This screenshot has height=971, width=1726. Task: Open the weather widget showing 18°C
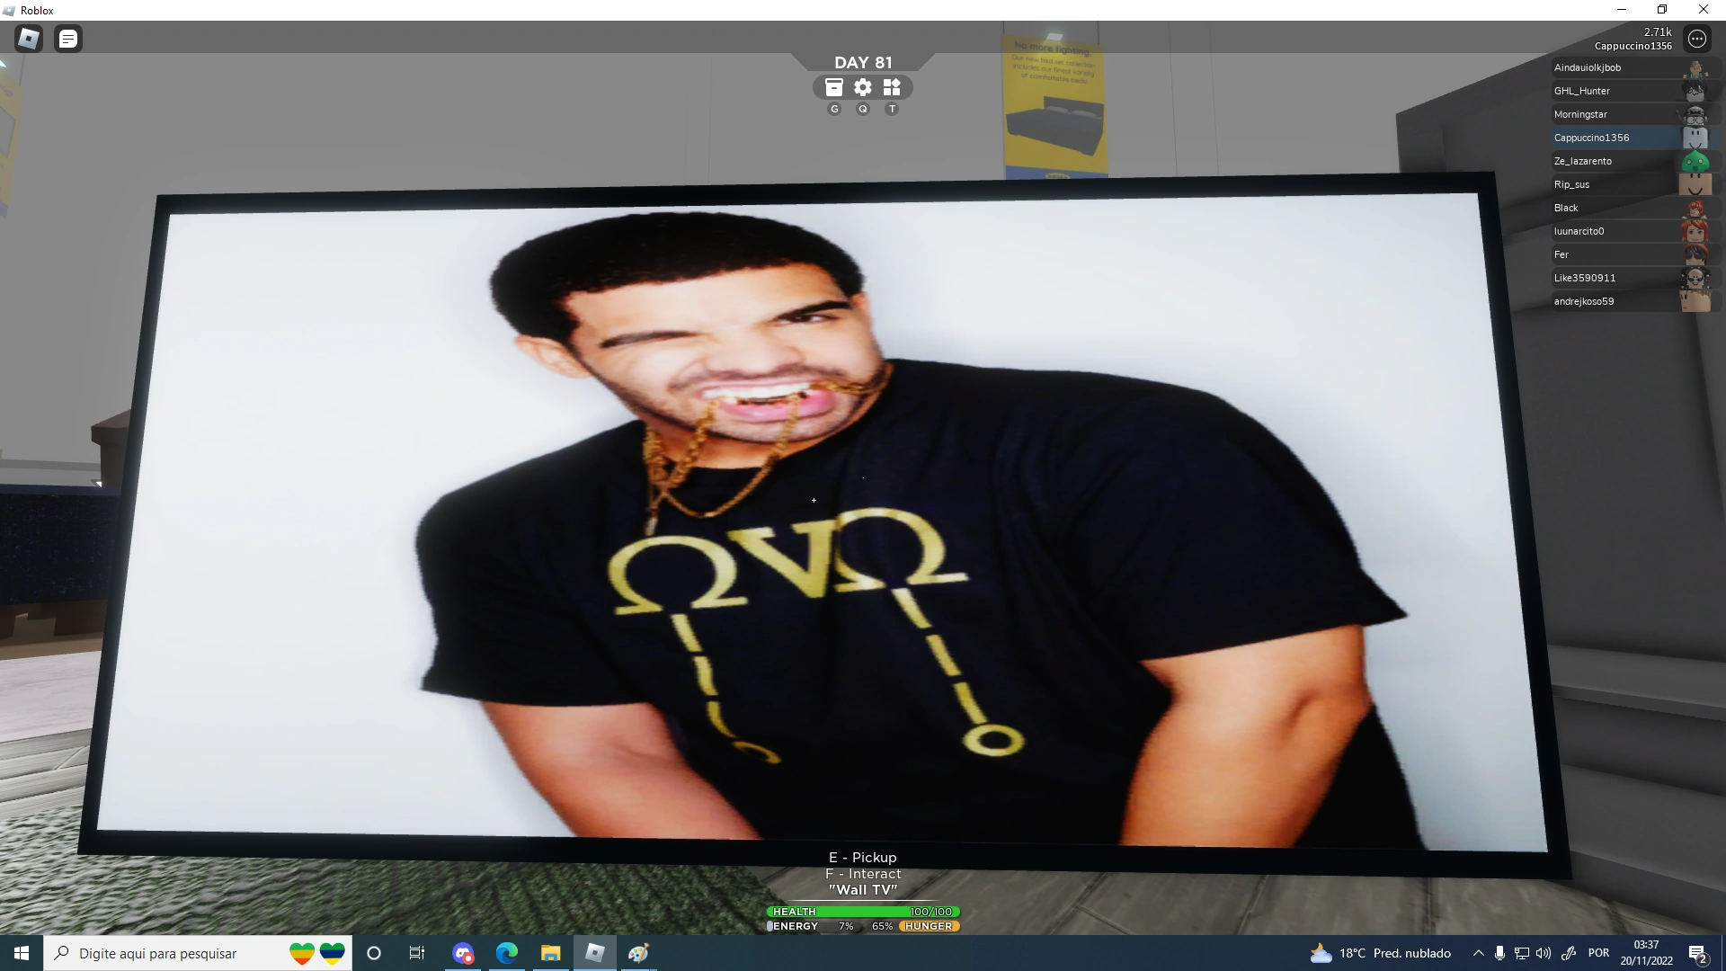click(x=1381, y=953)
